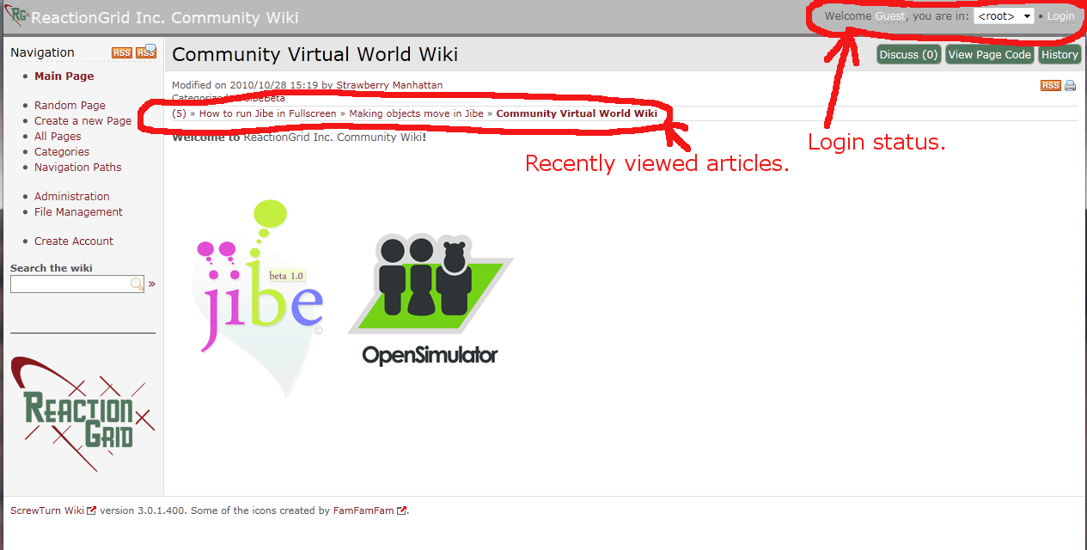This screenshot has width=1087, height=550.
Task: Open the page History tab
Action: coord(1060,55)
